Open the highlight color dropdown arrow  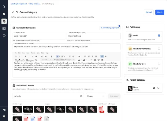[x=86, y=60]
